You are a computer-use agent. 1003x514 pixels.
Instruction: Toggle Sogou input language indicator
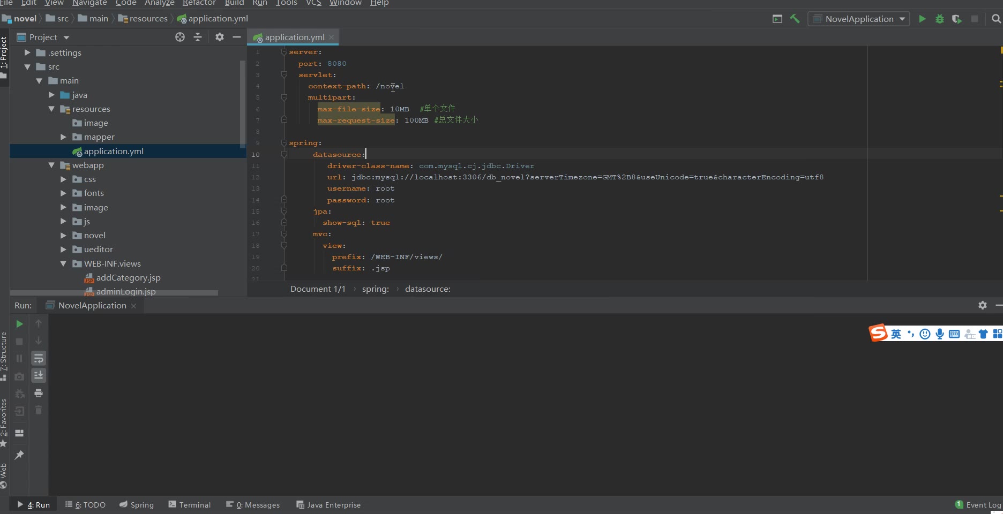click(896, 334)
